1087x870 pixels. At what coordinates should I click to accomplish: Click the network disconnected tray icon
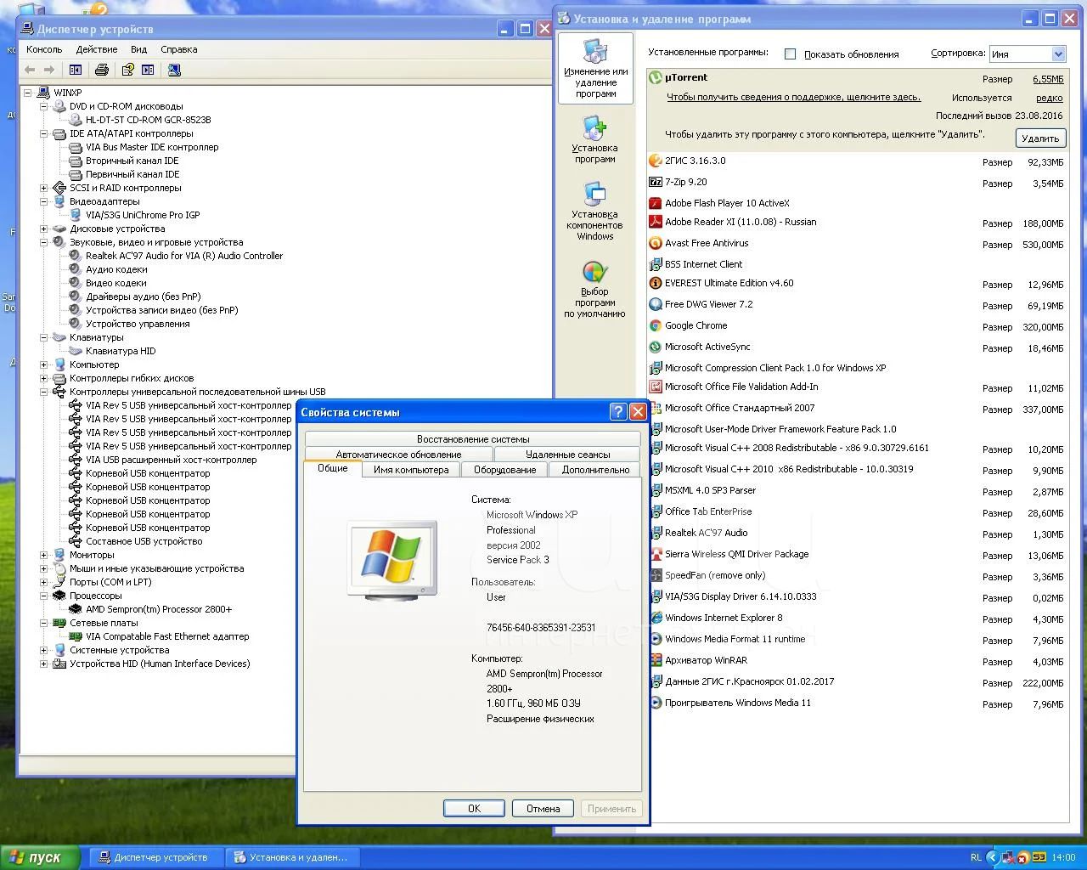pos(1009,857)
